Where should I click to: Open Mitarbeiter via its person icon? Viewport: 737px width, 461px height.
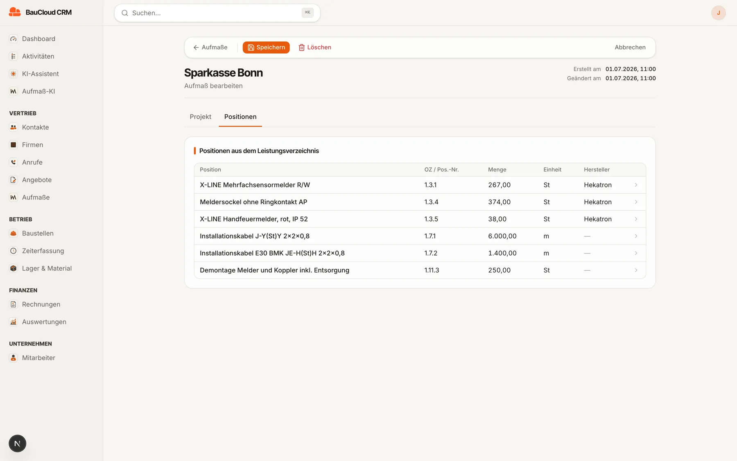[14, 358]
